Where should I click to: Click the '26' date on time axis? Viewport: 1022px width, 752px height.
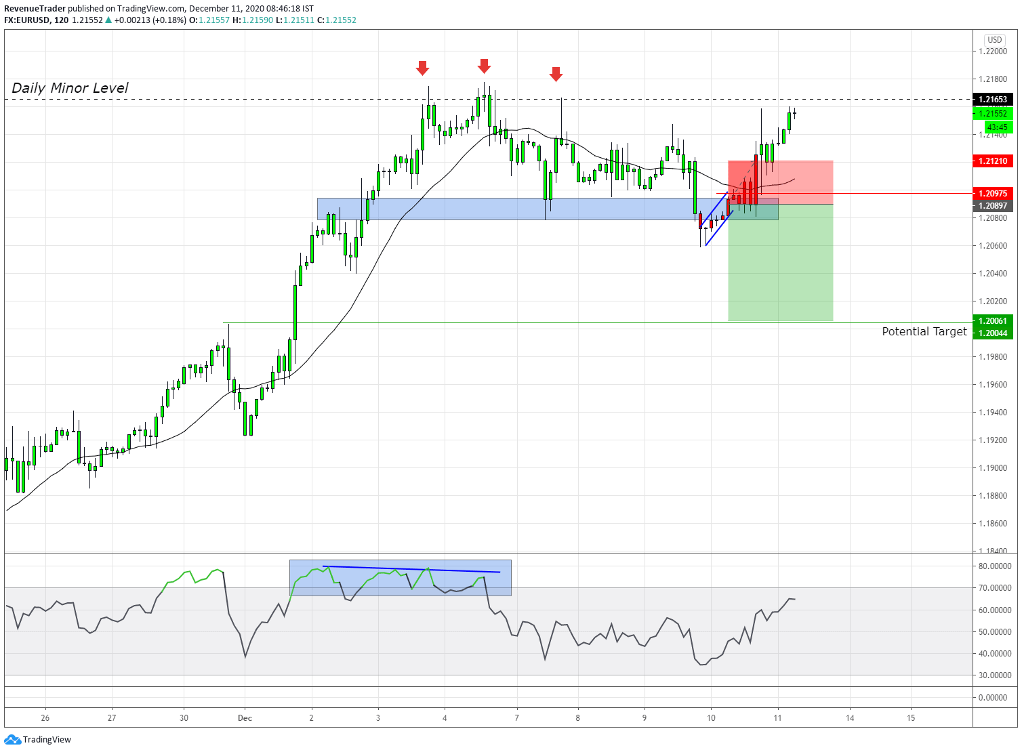point(45,718)
